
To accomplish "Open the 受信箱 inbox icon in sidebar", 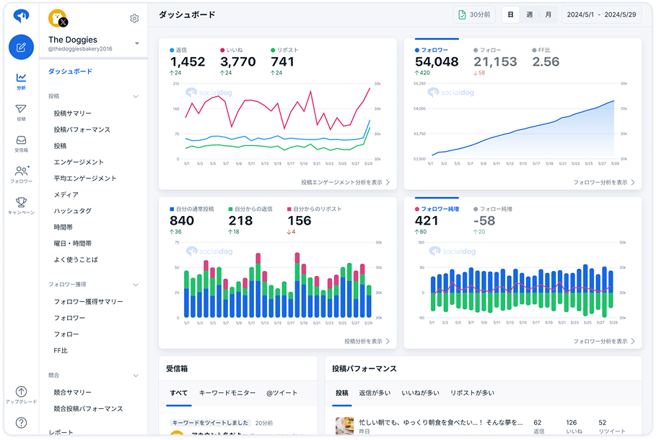I will point(22,139).
